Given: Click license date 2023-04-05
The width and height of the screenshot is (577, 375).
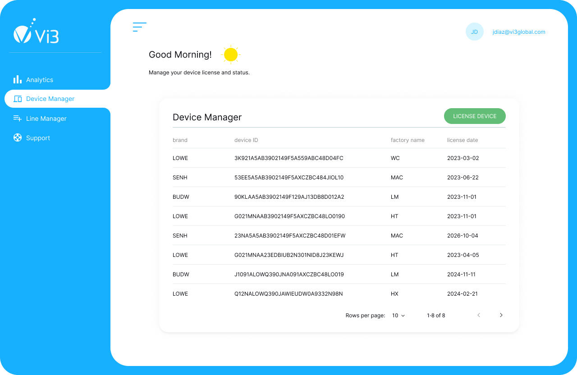Looking at the screenshot, I should coord(463,255).
